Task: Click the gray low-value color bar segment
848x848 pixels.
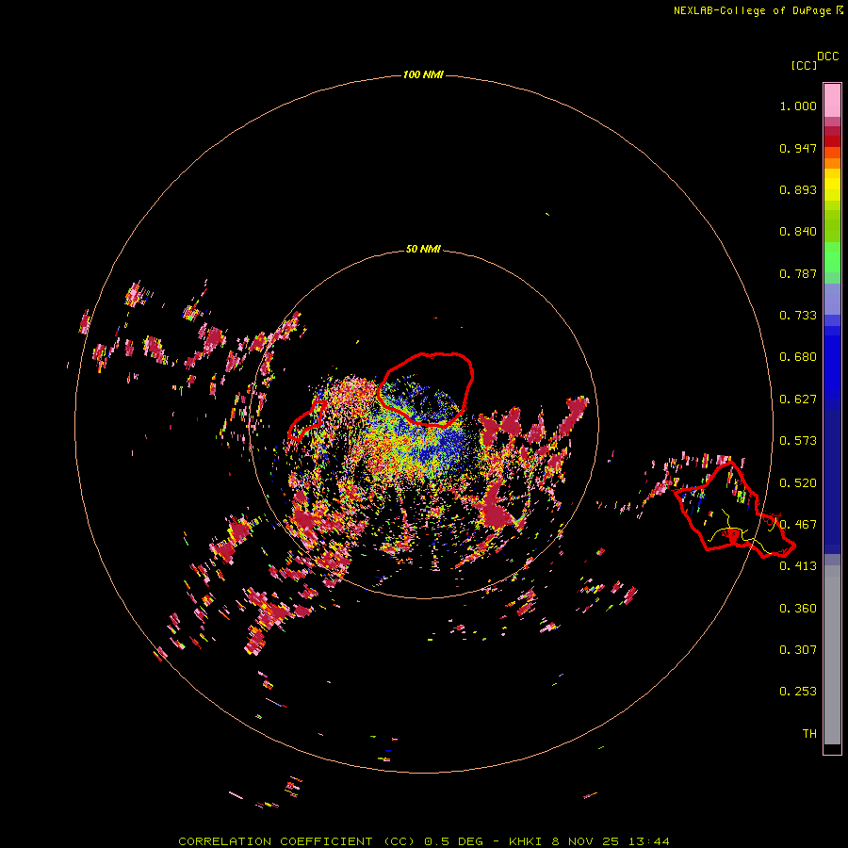Action: [x=832, y=655]
